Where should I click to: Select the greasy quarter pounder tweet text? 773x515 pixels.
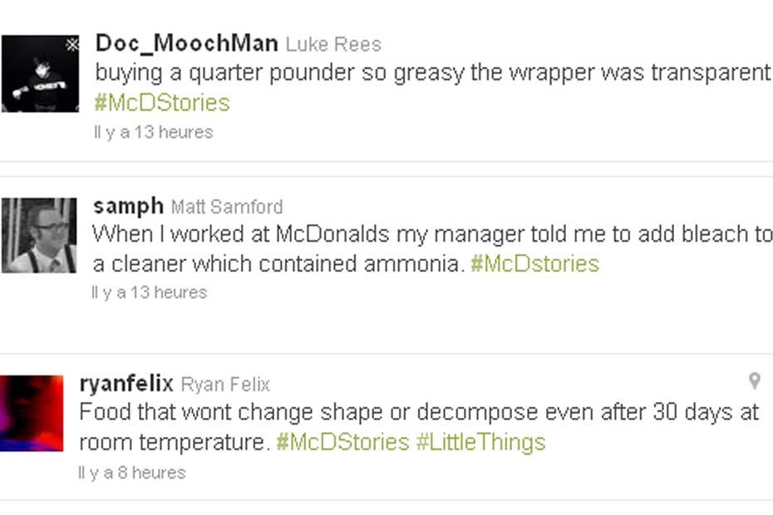432,73
